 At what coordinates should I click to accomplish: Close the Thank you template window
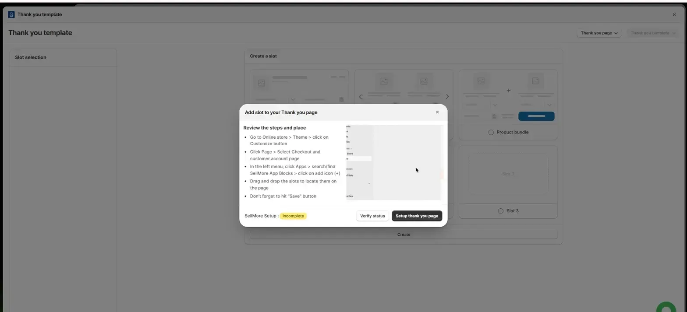tap(674, 14)
